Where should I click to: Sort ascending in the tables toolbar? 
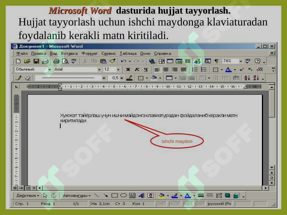[247, 78]
